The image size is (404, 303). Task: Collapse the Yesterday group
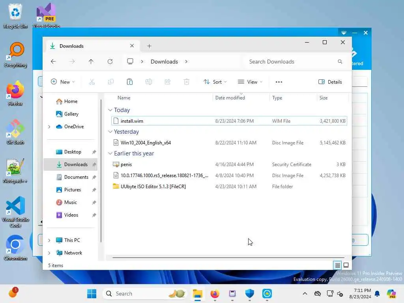coord(110,132)
